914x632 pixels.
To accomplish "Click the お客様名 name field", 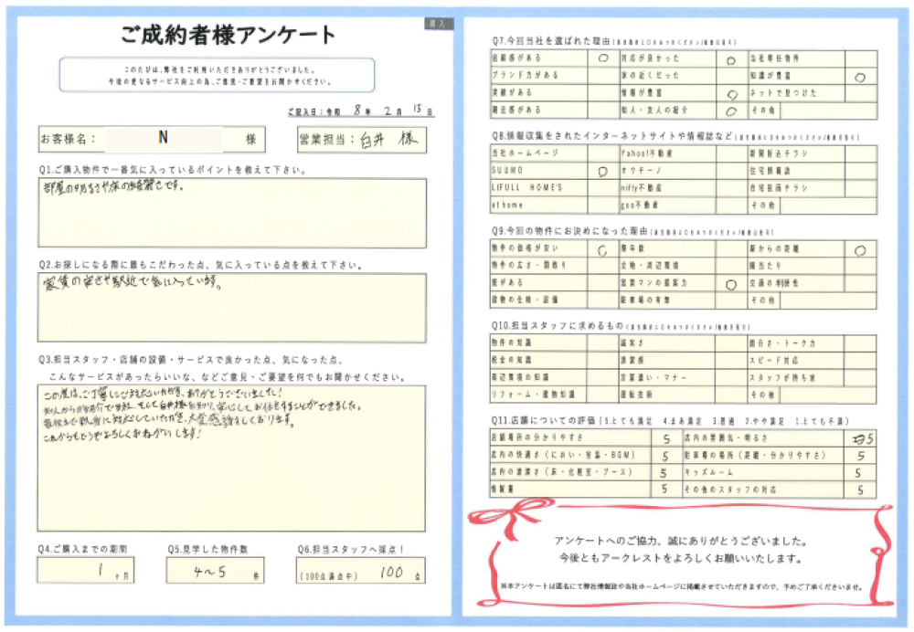I will pos(163,139).
